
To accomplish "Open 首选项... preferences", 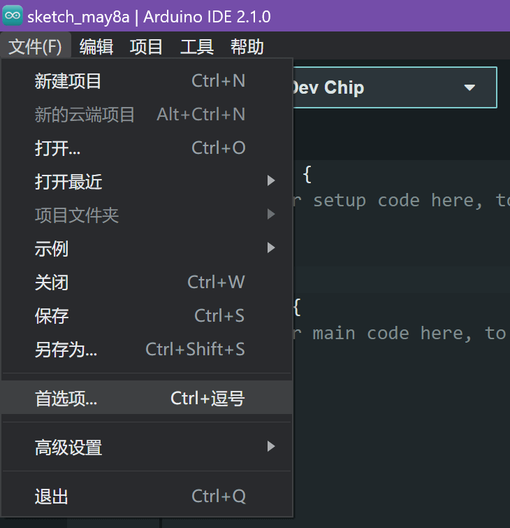I will click(x=66, y=399).
